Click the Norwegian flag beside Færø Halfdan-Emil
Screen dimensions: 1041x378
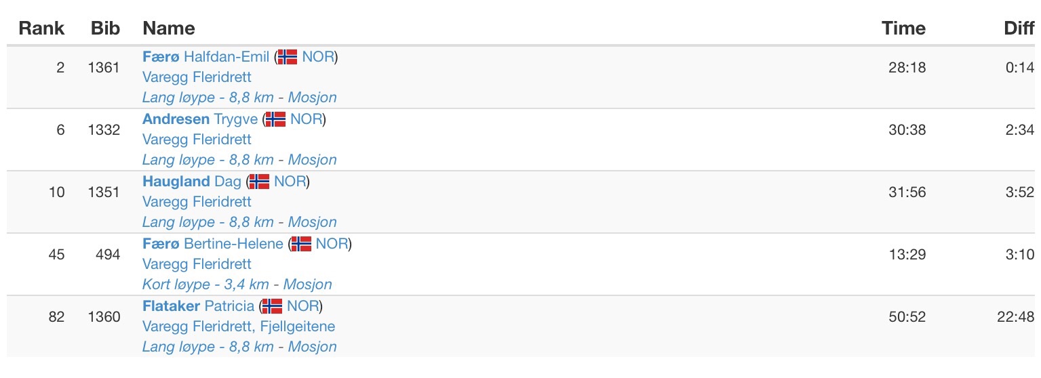tap(288, 57)
